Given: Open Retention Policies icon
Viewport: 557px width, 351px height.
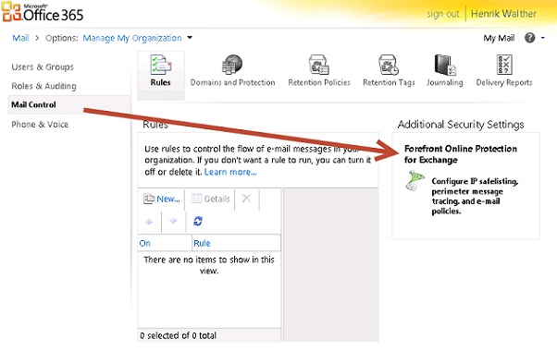Looking at the screenshot, I should coord(318,64).
